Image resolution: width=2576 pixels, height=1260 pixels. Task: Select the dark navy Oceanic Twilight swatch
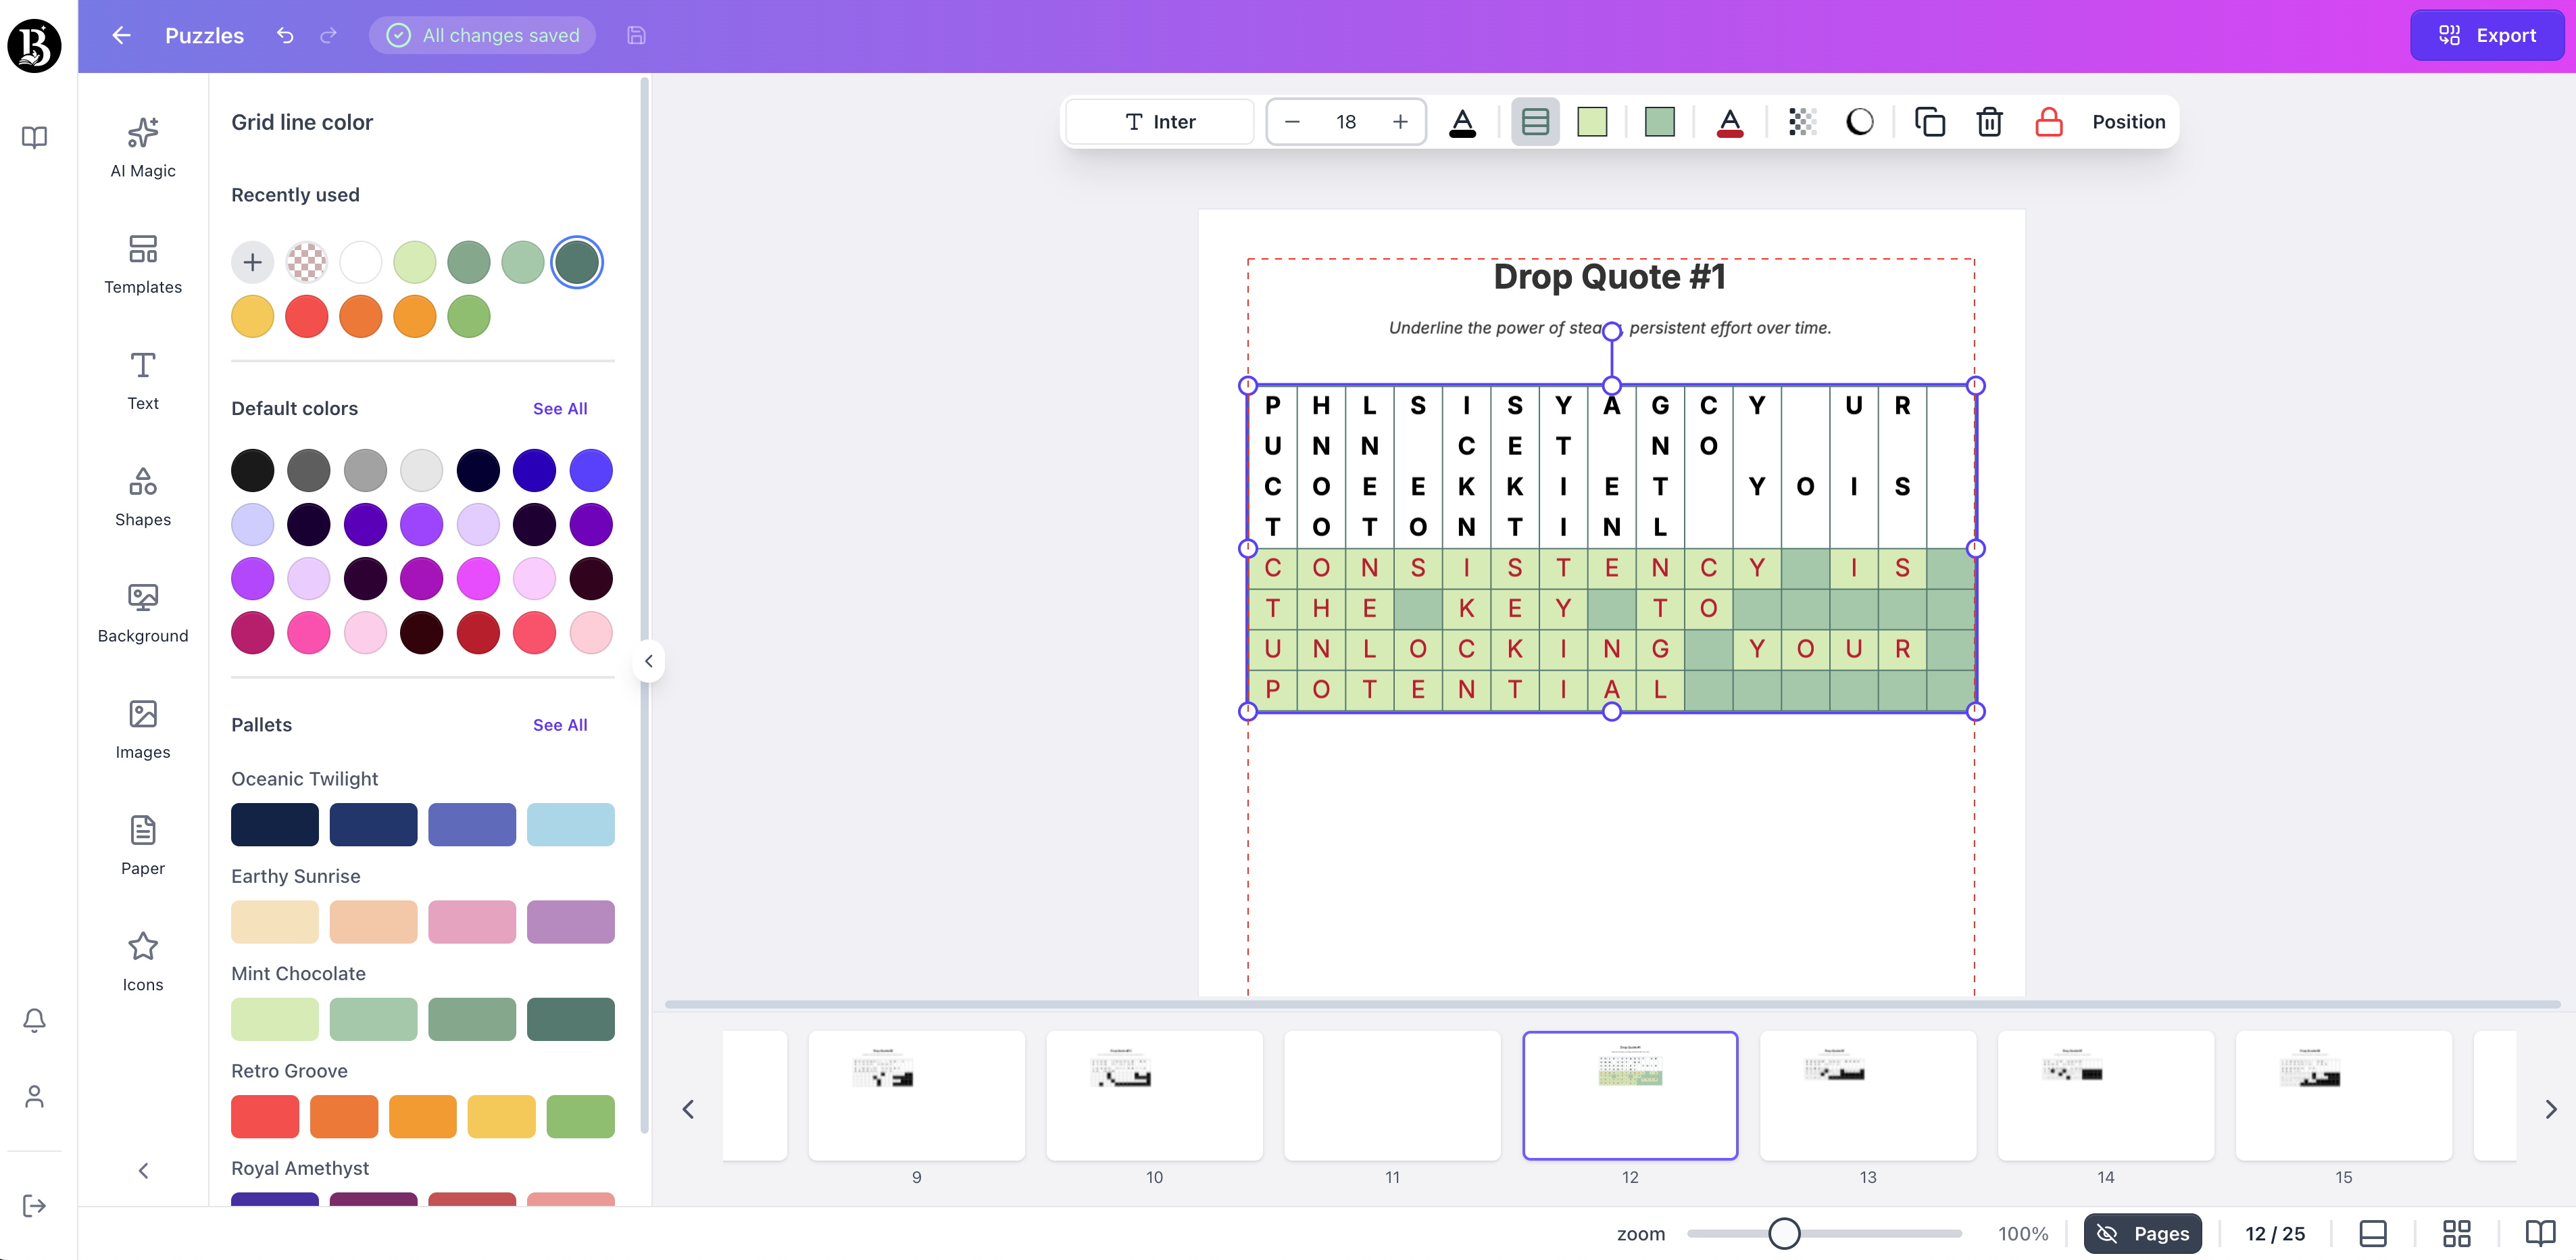pyautogui.click(x=274, y=824)
